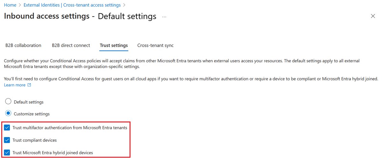Uncheck the Trust multifactor authentication checkbox

click(7, 128)
